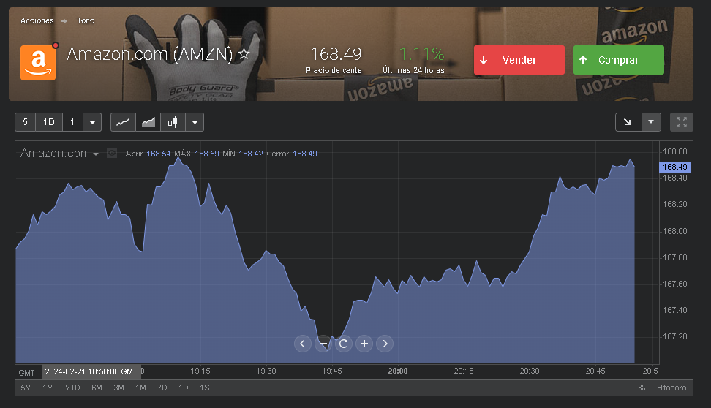Choose the 5 interval button

tap(26, 122)
